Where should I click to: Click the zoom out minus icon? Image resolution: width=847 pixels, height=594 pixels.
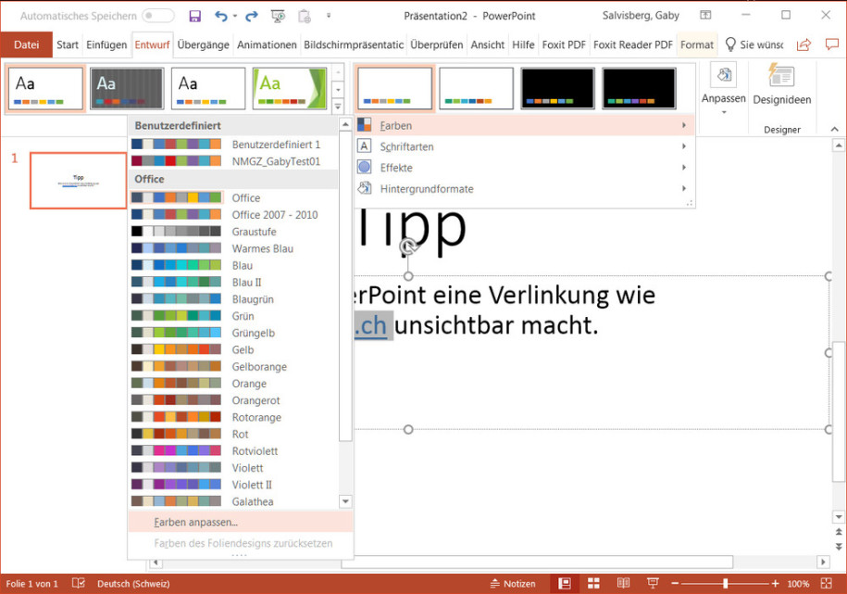[675, 584]
